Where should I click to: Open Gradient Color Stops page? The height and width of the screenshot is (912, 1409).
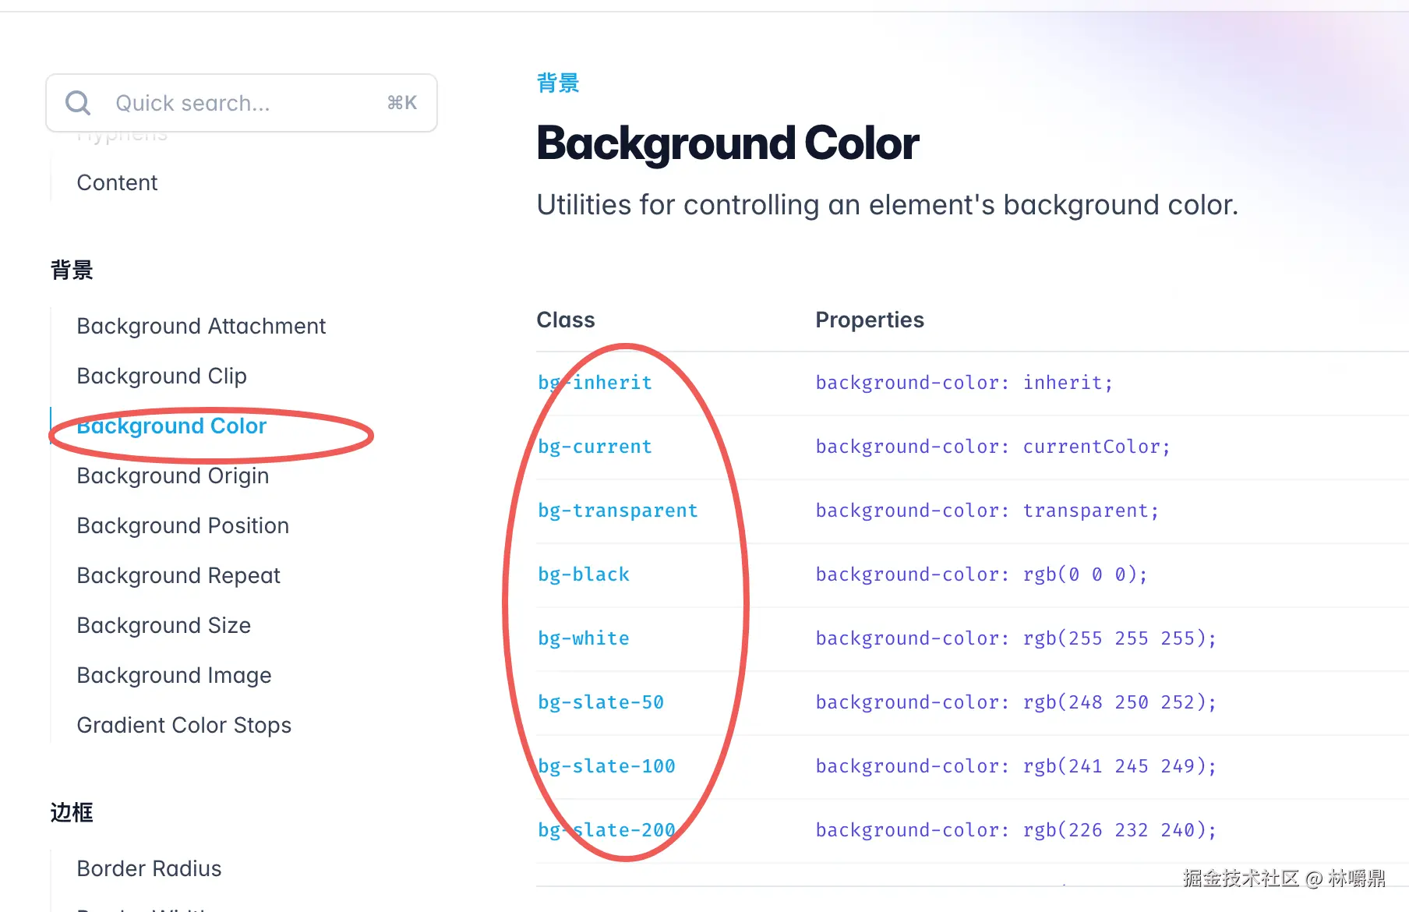[184, 725]
